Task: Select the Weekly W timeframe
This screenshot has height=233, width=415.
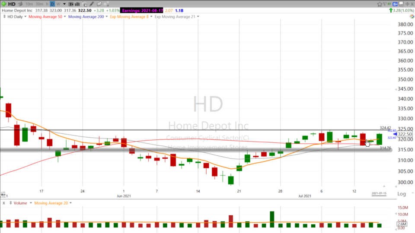Action: tap(58, 4)
